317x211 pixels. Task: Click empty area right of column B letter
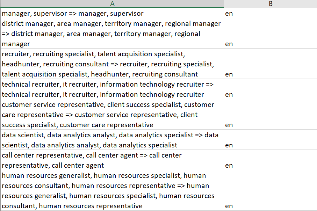click(295, 3)
